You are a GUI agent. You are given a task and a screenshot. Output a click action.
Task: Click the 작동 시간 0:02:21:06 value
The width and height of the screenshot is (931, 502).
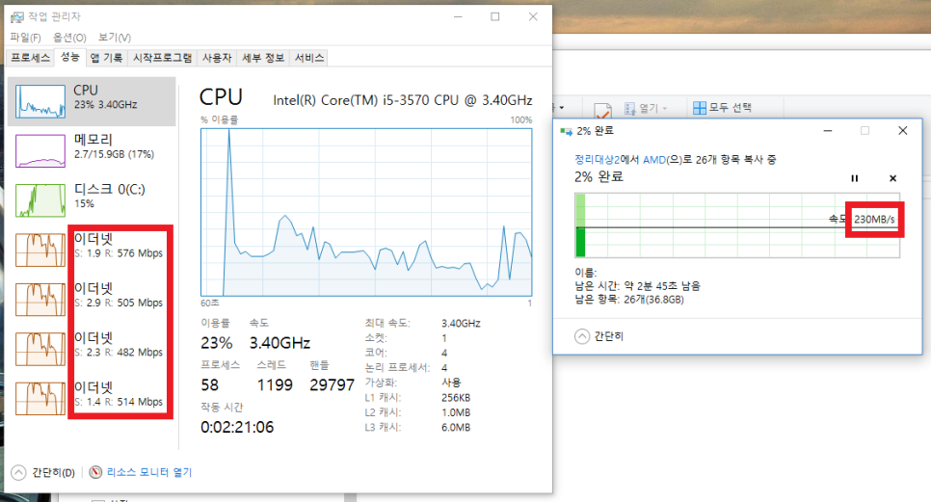point(237,427)
